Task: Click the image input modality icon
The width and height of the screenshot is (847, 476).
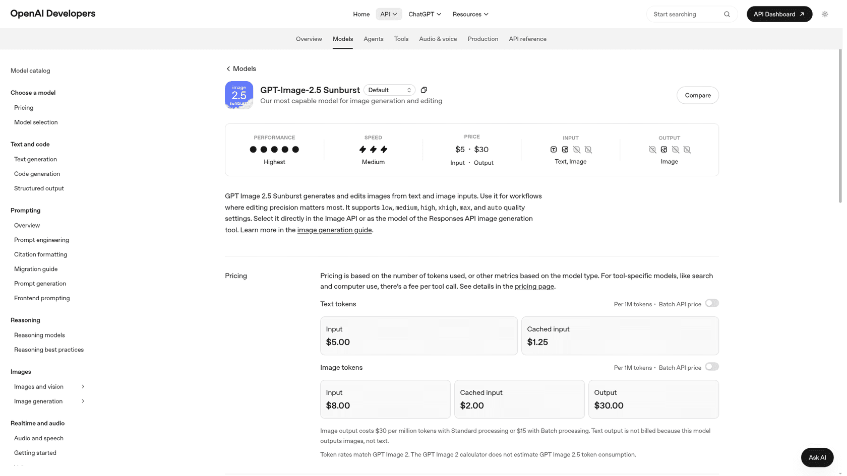Action: click(565, 150)
